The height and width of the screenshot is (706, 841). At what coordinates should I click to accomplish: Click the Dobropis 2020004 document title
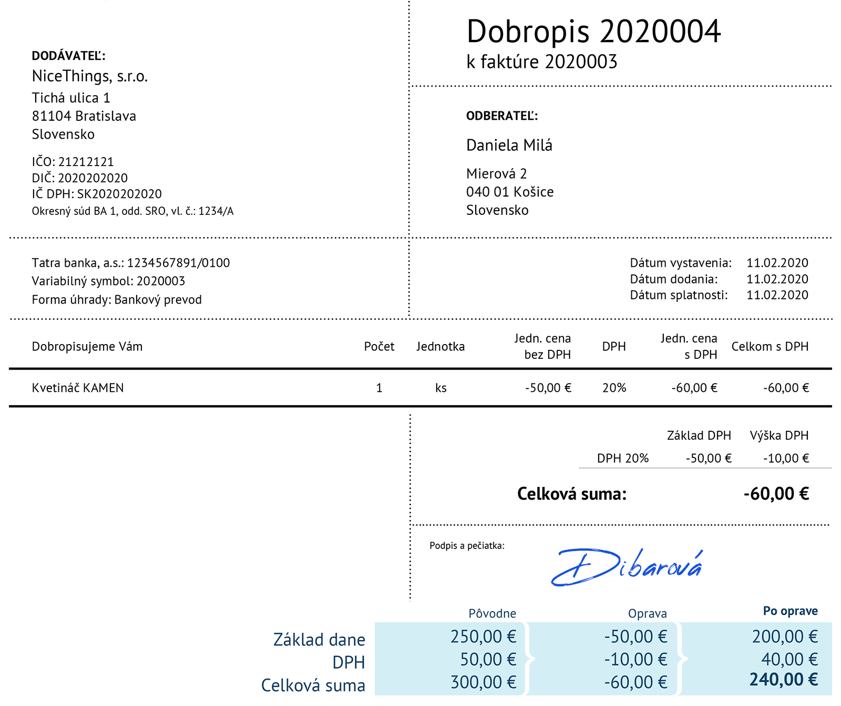tap(593, 32)
